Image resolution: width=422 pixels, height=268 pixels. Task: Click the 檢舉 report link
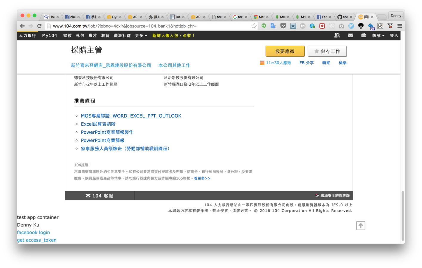click(x=342, y=63)
